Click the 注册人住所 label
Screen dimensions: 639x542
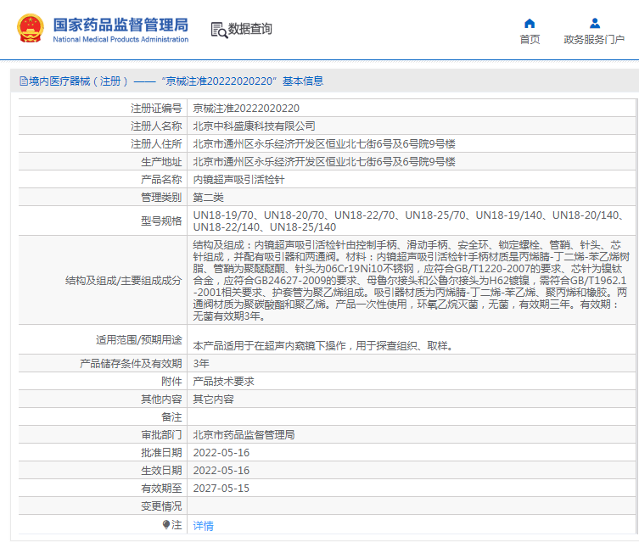pos(156,143)
